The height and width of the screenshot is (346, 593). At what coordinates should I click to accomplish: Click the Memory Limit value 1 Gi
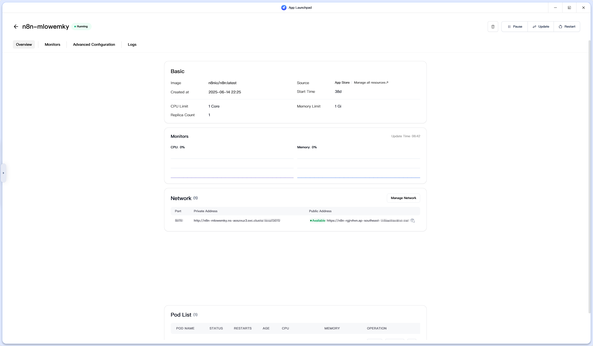(x=338, y=106)
